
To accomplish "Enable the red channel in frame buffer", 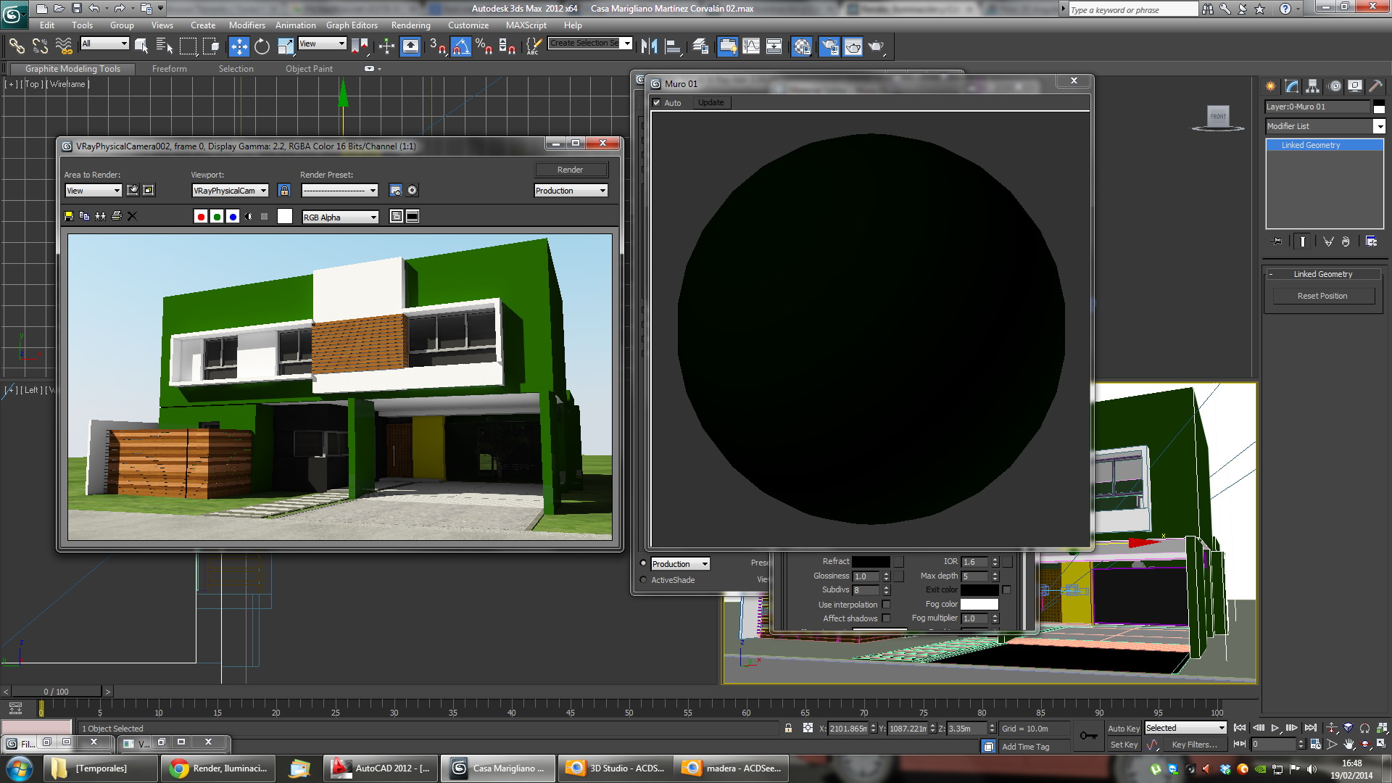I will 201,217.
